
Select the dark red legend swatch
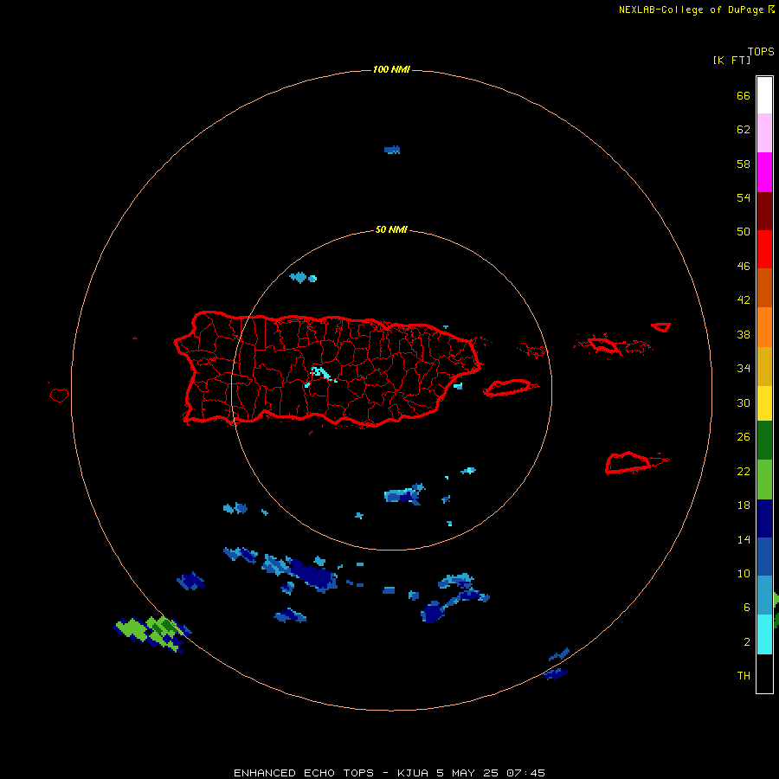point(764,210)
